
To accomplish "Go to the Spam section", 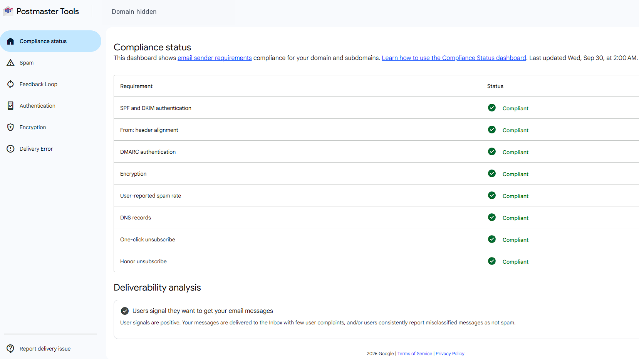I will pos(50,63).
